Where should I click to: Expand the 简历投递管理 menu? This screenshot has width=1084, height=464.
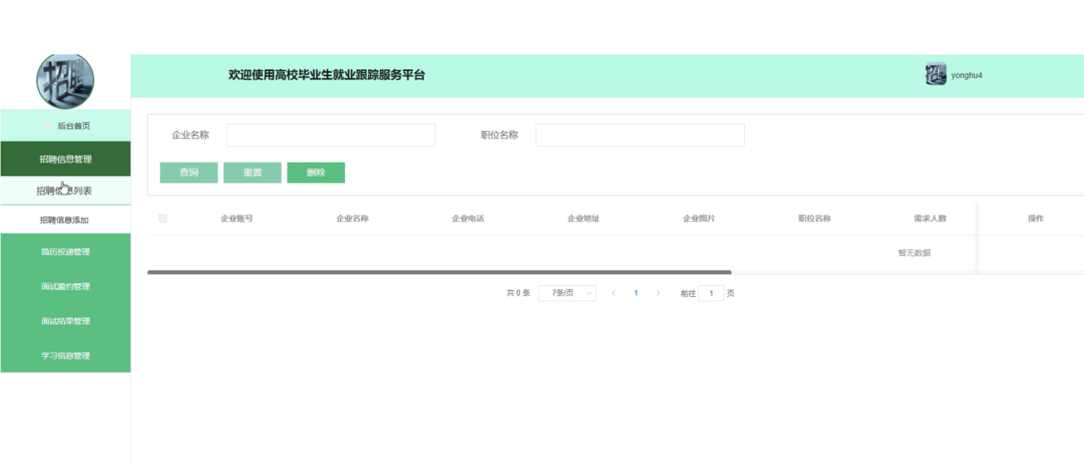(65, 252)
